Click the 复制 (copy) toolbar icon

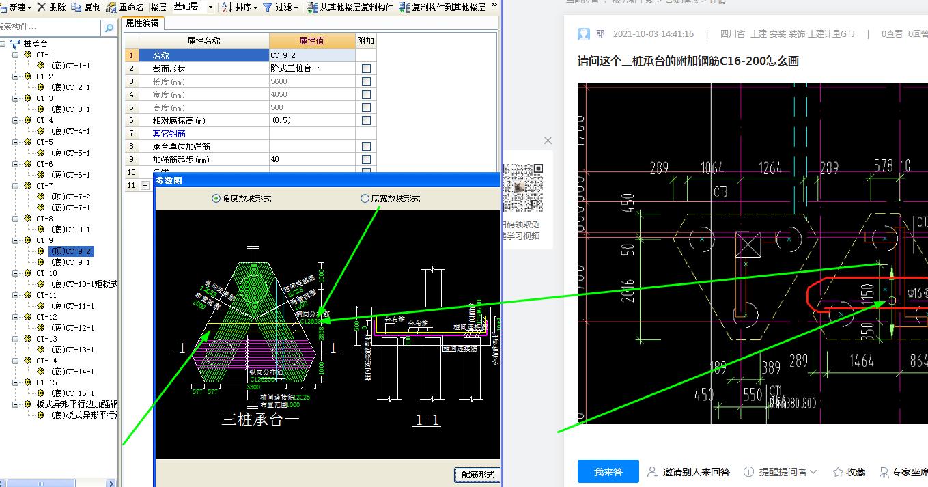[x=76, y=7]
